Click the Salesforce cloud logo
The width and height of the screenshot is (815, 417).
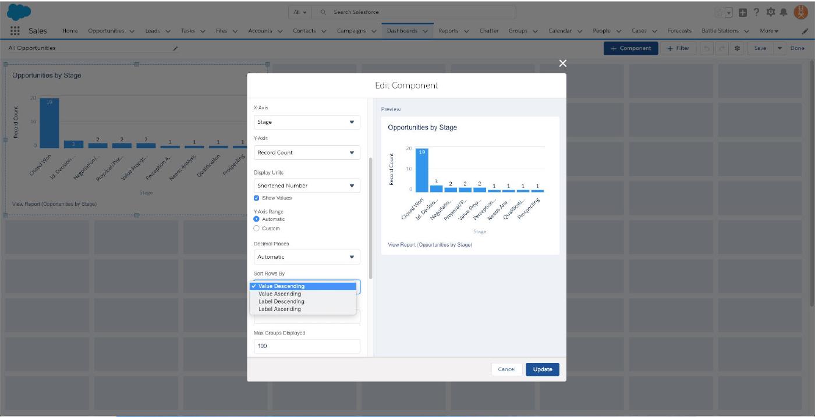click(x=19, y=12)
